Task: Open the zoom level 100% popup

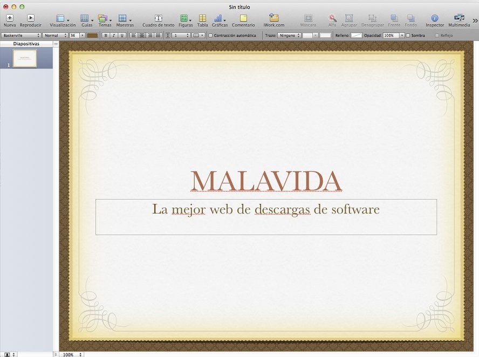Action: 72,354
